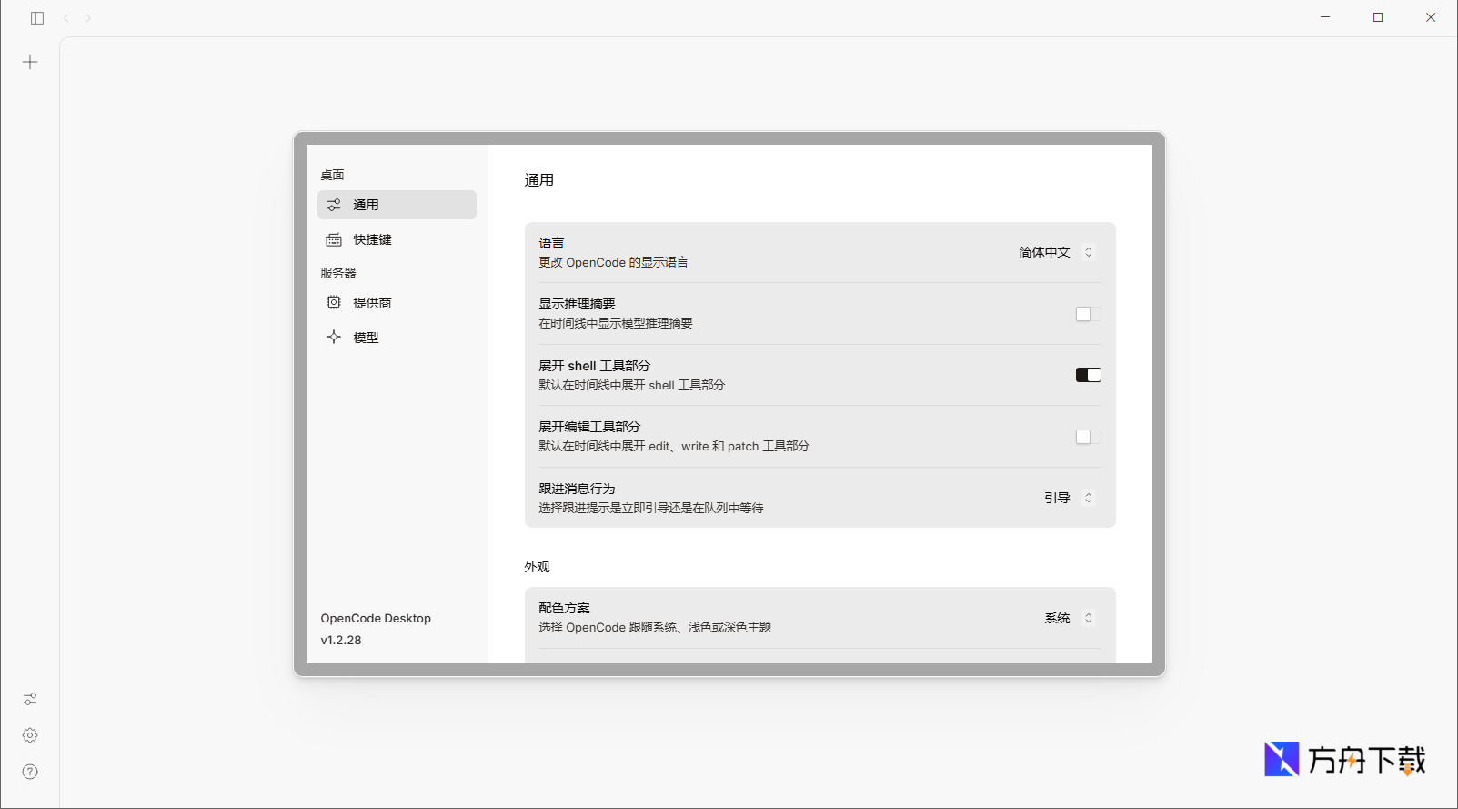
Task: Create new session with plus icon
Action: [x=30, y=62]
